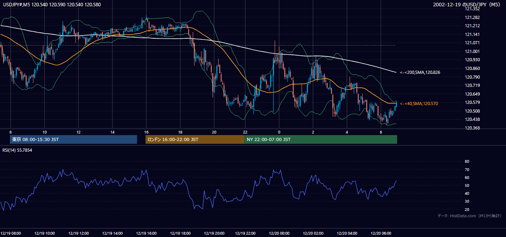
Task: Click bottom date label 12/19 22:00
Action: [245, 233]
